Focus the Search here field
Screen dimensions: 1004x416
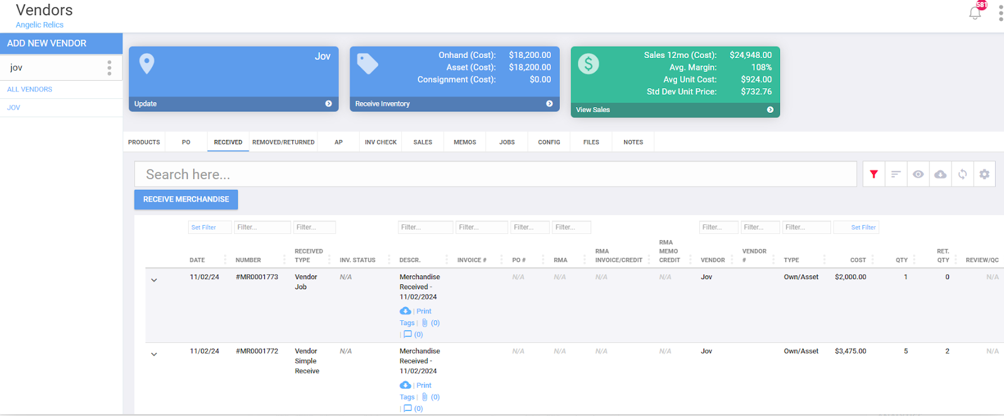[x=495, y=175]
